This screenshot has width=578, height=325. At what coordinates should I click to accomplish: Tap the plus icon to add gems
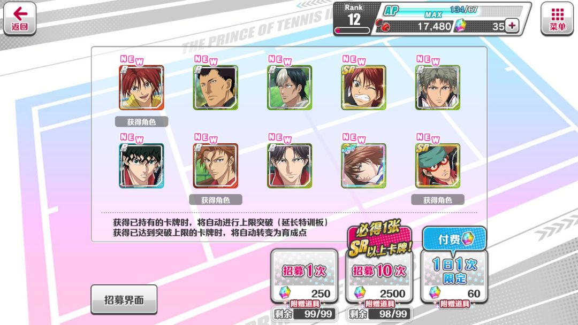[512, 26]
